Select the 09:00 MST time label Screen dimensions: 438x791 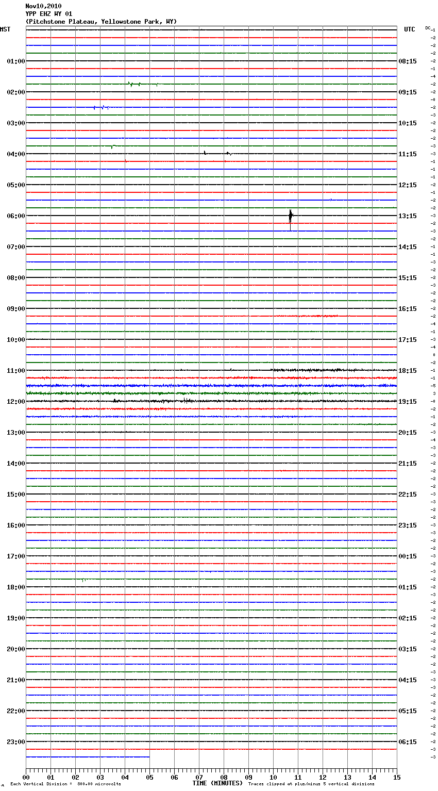15,309
